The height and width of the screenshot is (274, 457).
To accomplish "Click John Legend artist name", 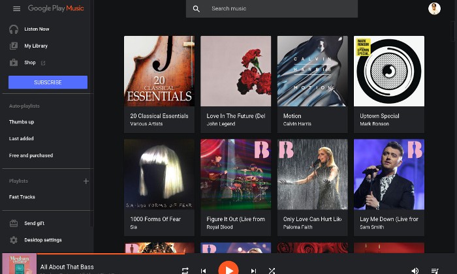I will (221, 124).
